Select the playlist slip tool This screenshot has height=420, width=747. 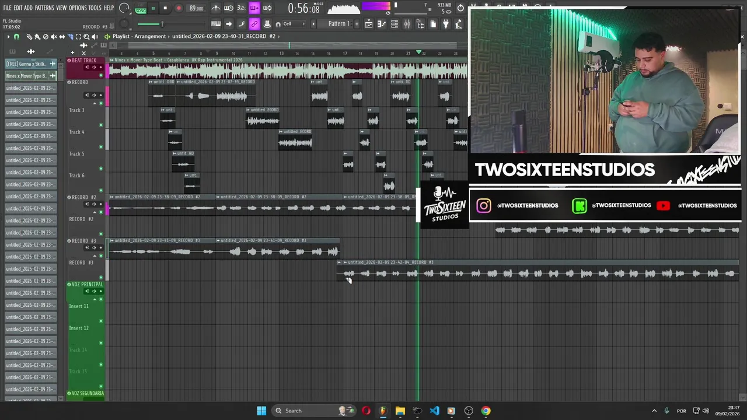62,37
